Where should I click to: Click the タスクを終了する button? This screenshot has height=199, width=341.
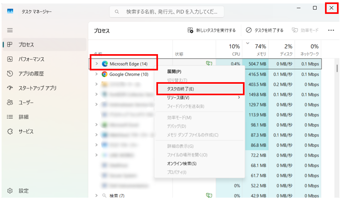click(x=264, y=30)
